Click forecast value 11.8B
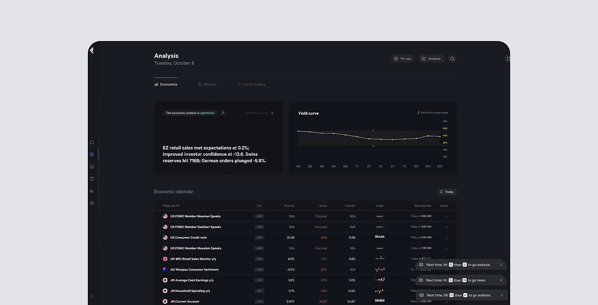 point(352,237)
